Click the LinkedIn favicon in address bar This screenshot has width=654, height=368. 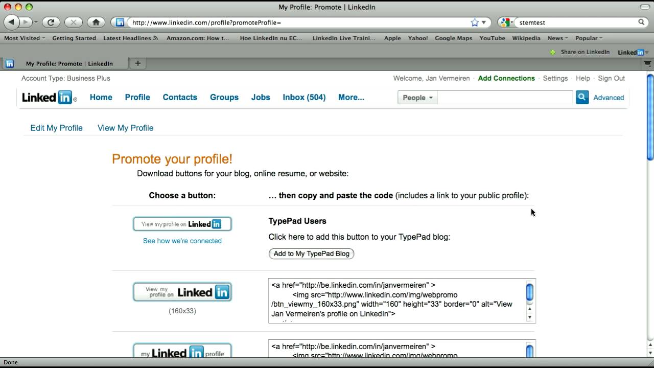click(120, 22)
